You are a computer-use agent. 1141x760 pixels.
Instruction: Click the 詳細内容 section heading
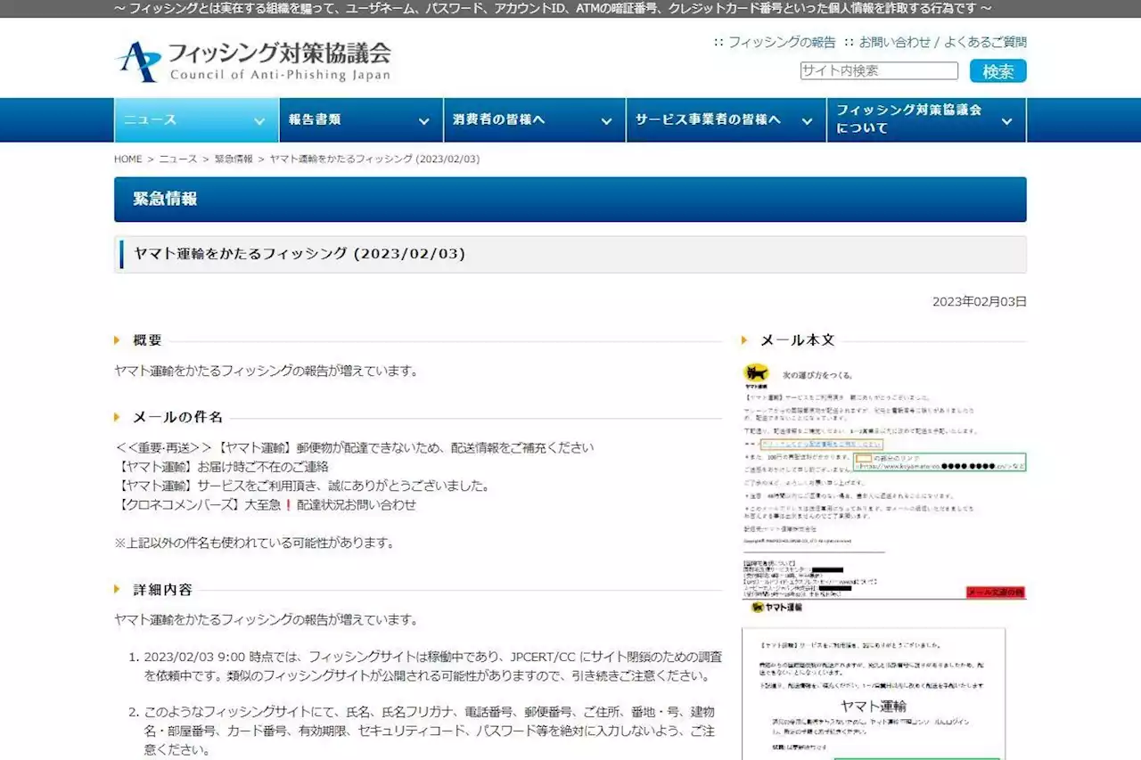pyautogui.click(x=162, y=589)
